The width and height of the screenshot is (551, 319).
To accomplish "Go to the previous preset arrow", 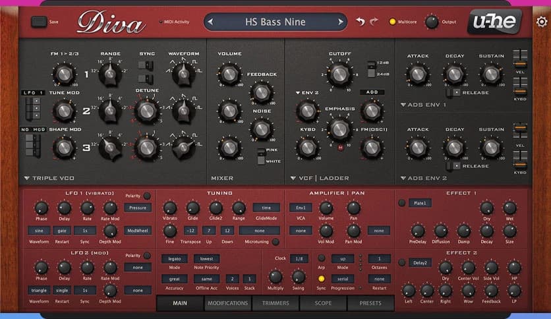I will (210, 22).
